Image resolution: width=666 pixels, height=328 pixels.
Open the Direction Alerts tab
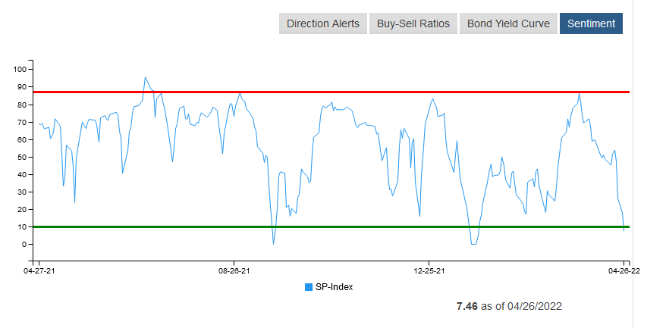[323, 23]
